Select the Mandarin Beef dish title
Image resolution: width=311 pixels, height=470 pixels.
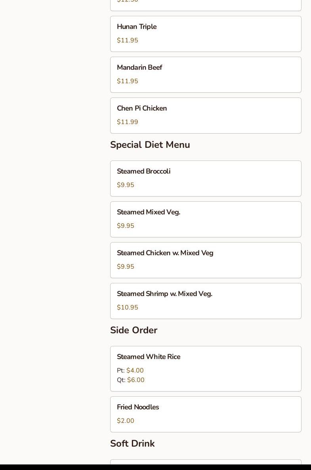139,68
